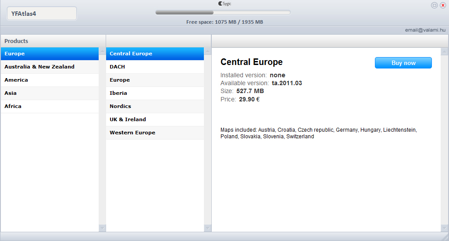
Task: Click the price value 29.90 €
Action: pos(249,100)
